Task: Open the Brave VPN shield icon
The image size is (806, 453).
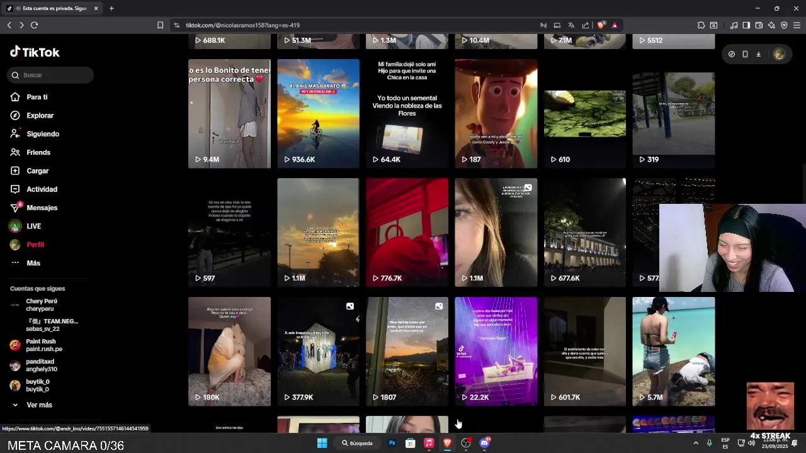Action: (784, 25)
